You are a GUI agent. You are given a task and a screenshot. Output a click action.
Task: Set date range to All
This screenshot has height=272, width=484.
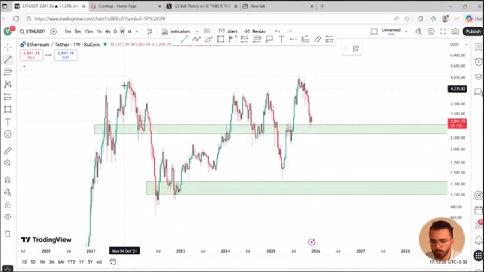(x=99, y=262)
